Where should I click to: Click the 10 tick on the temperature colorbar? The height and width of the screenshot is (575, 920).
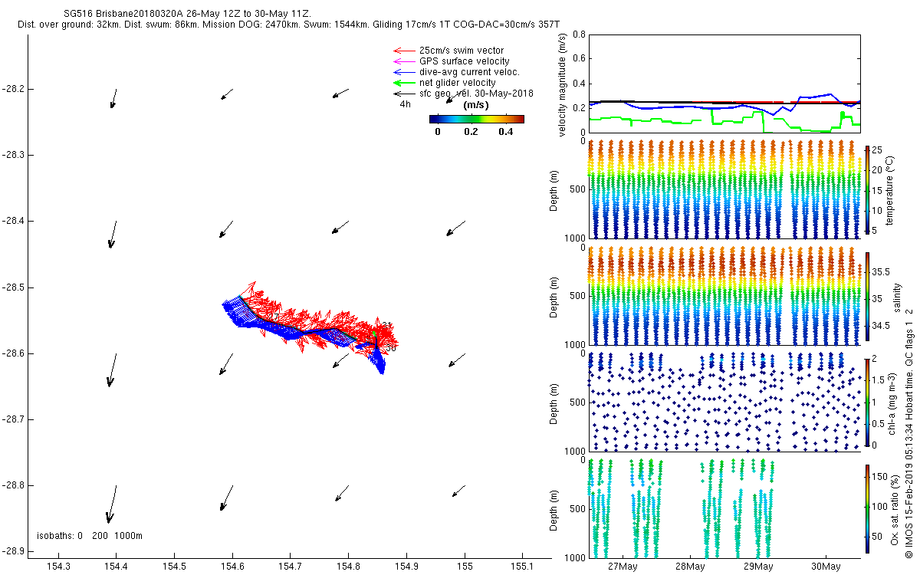pyautogui.click(x=878, y=211)
